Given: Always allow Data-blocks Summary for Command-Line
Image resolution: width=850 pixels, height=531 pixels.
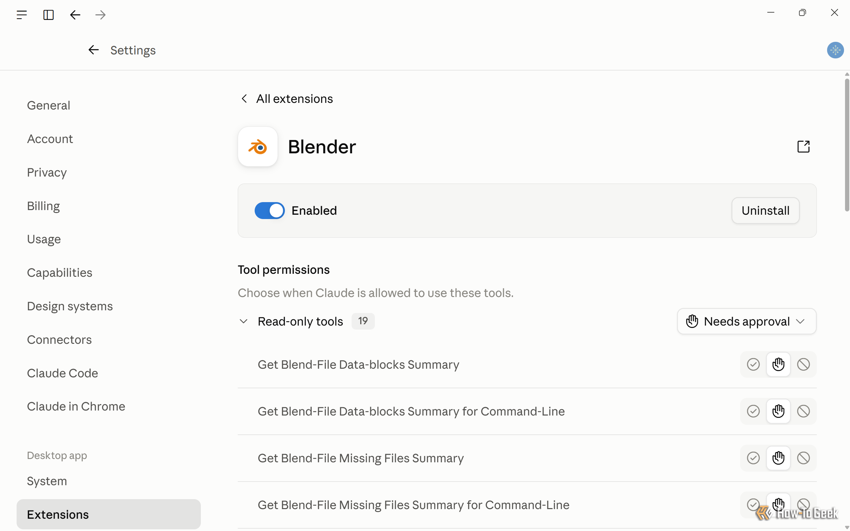Looking at the screenshot, I should [x=753, y=411].
